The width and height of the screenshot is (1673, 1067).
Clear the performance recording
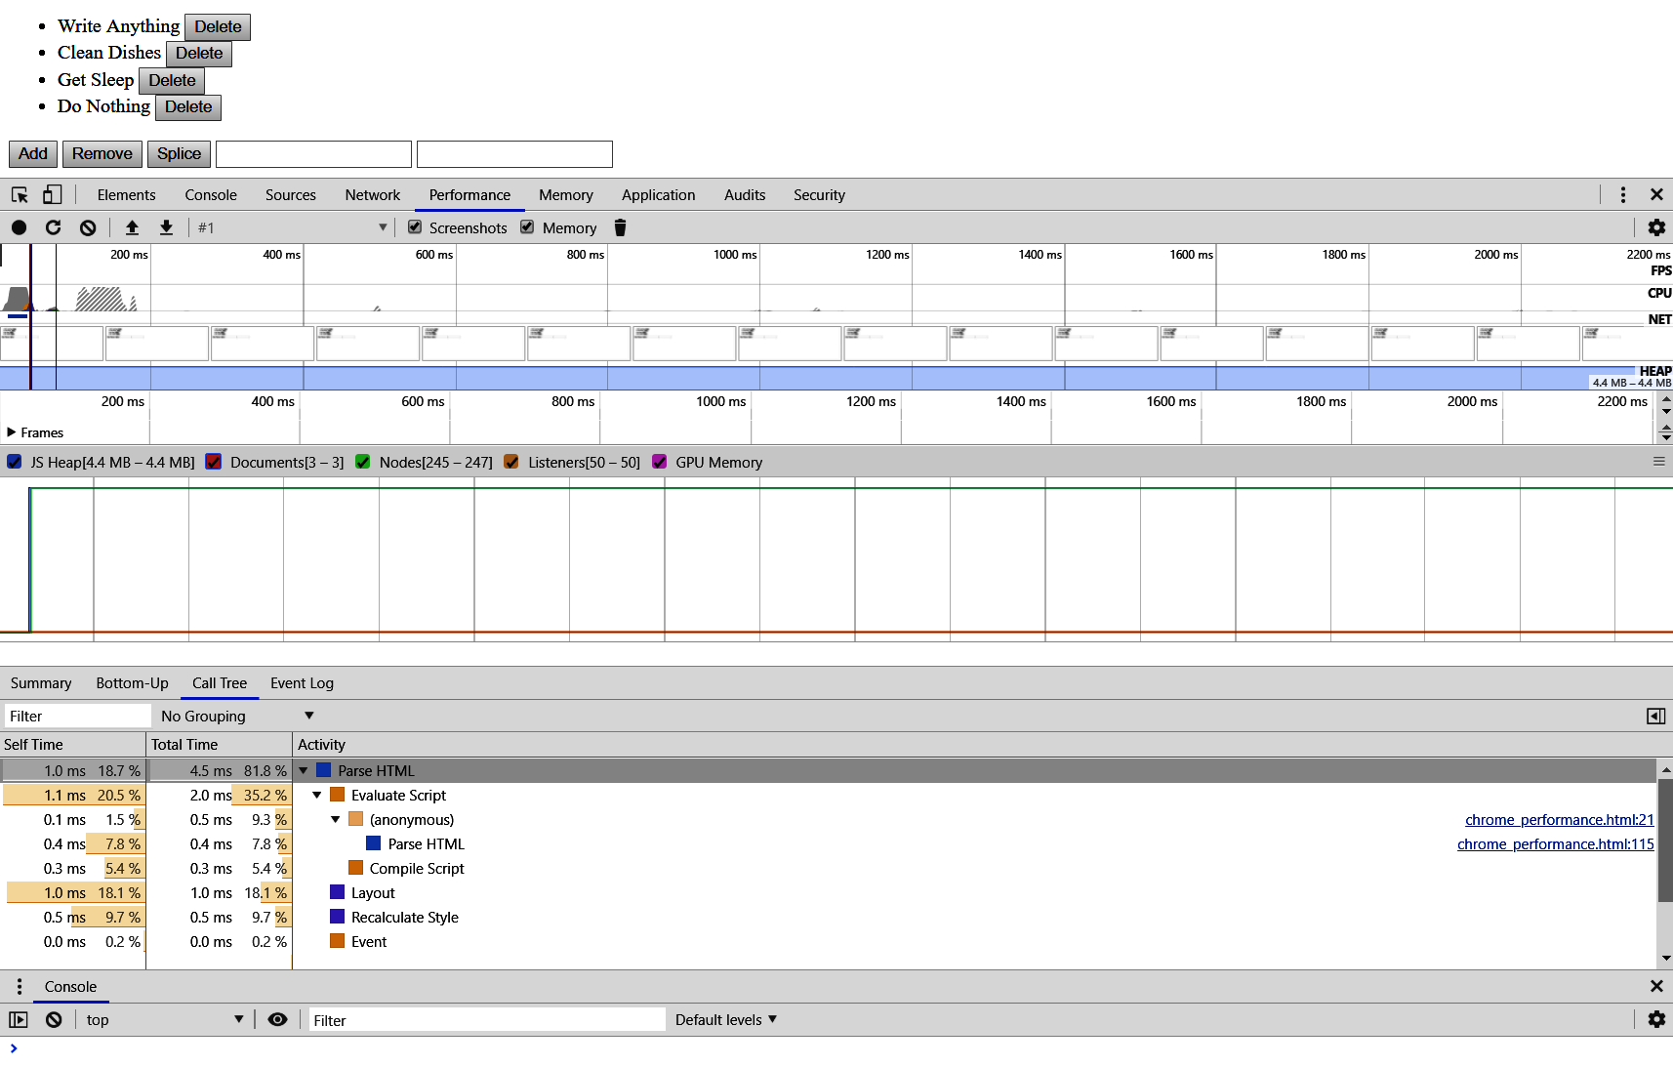click(88, 227)
